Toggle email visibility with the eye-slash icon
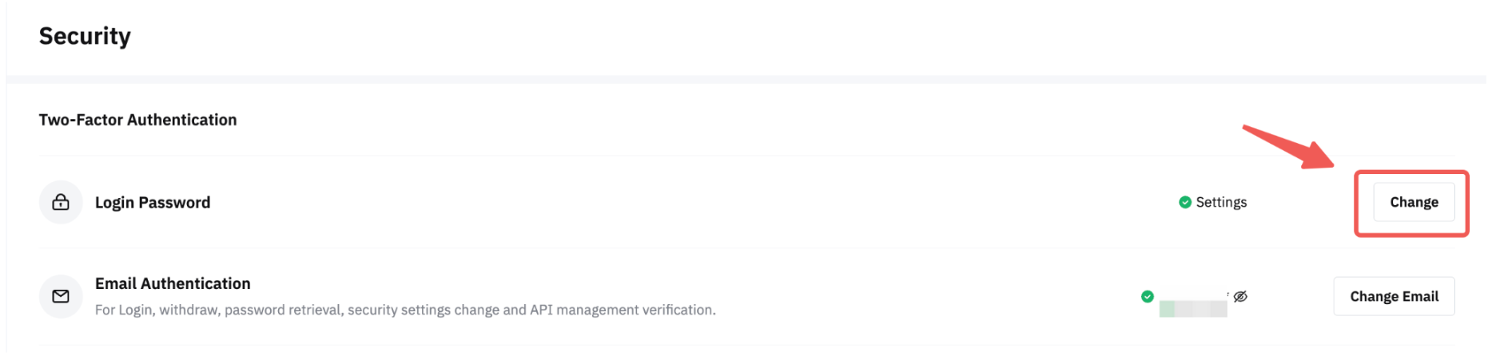 click(1240, 296)
